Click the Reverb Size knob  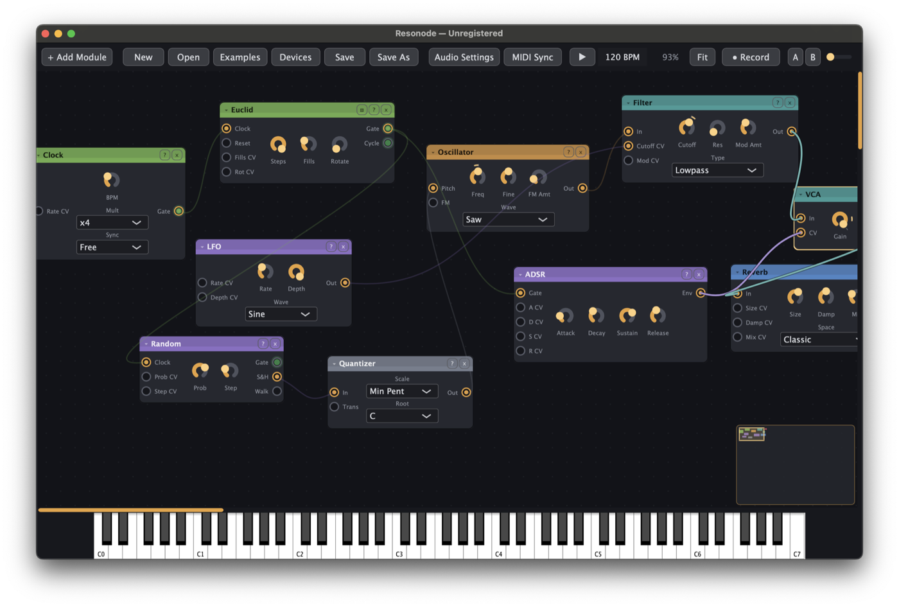795,296
